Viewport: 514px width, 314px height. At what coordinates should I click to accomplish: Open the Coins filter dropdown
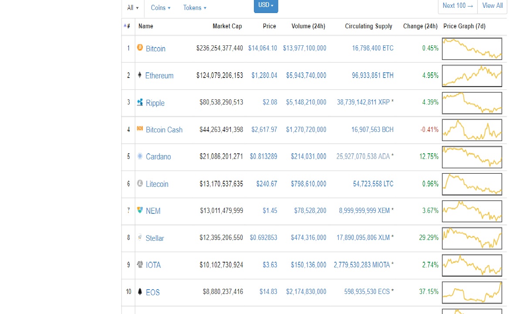click(x=161, y=7)
